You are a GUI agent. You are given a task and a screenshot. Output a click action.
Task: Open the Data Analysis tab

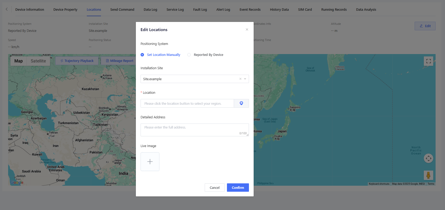pyautogui.click(x=366, y=10)
